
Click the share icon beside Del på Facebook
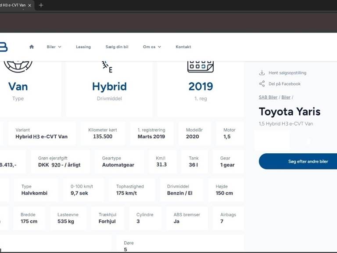262,84
